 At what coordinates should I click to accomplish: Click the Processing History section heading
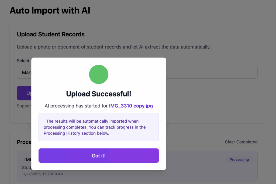pyautogui.click(x=24, y=142)
